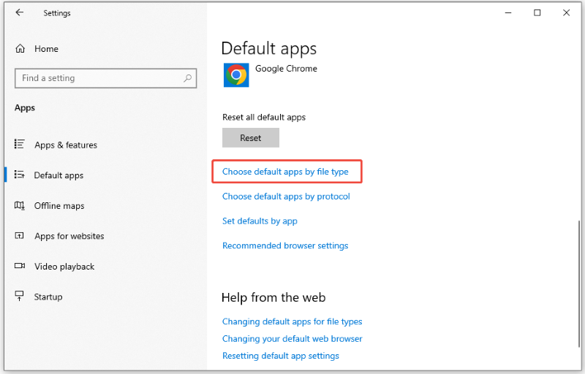Open Choose default apps by file type

(x=285, y=172)
